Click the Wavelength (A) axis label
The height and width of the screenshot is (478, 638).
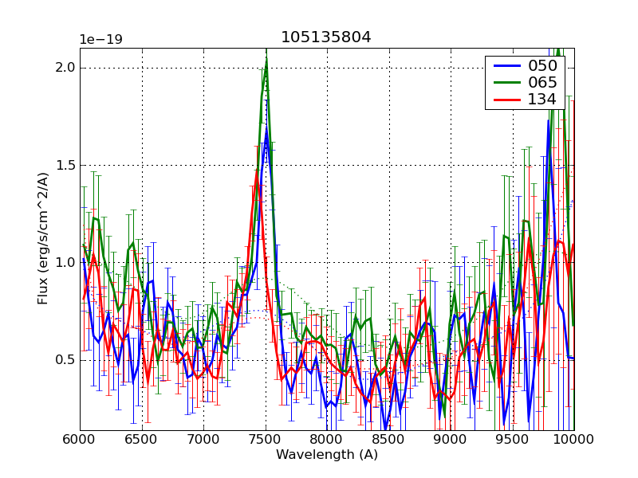pos(326,455)
